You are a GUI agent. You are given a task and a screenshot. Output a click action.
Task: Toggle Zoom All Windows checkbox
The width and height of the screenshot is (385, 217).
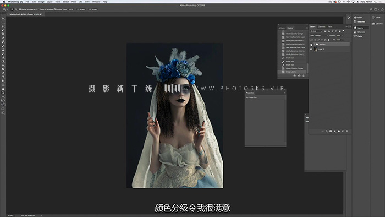tap(39, 9)
